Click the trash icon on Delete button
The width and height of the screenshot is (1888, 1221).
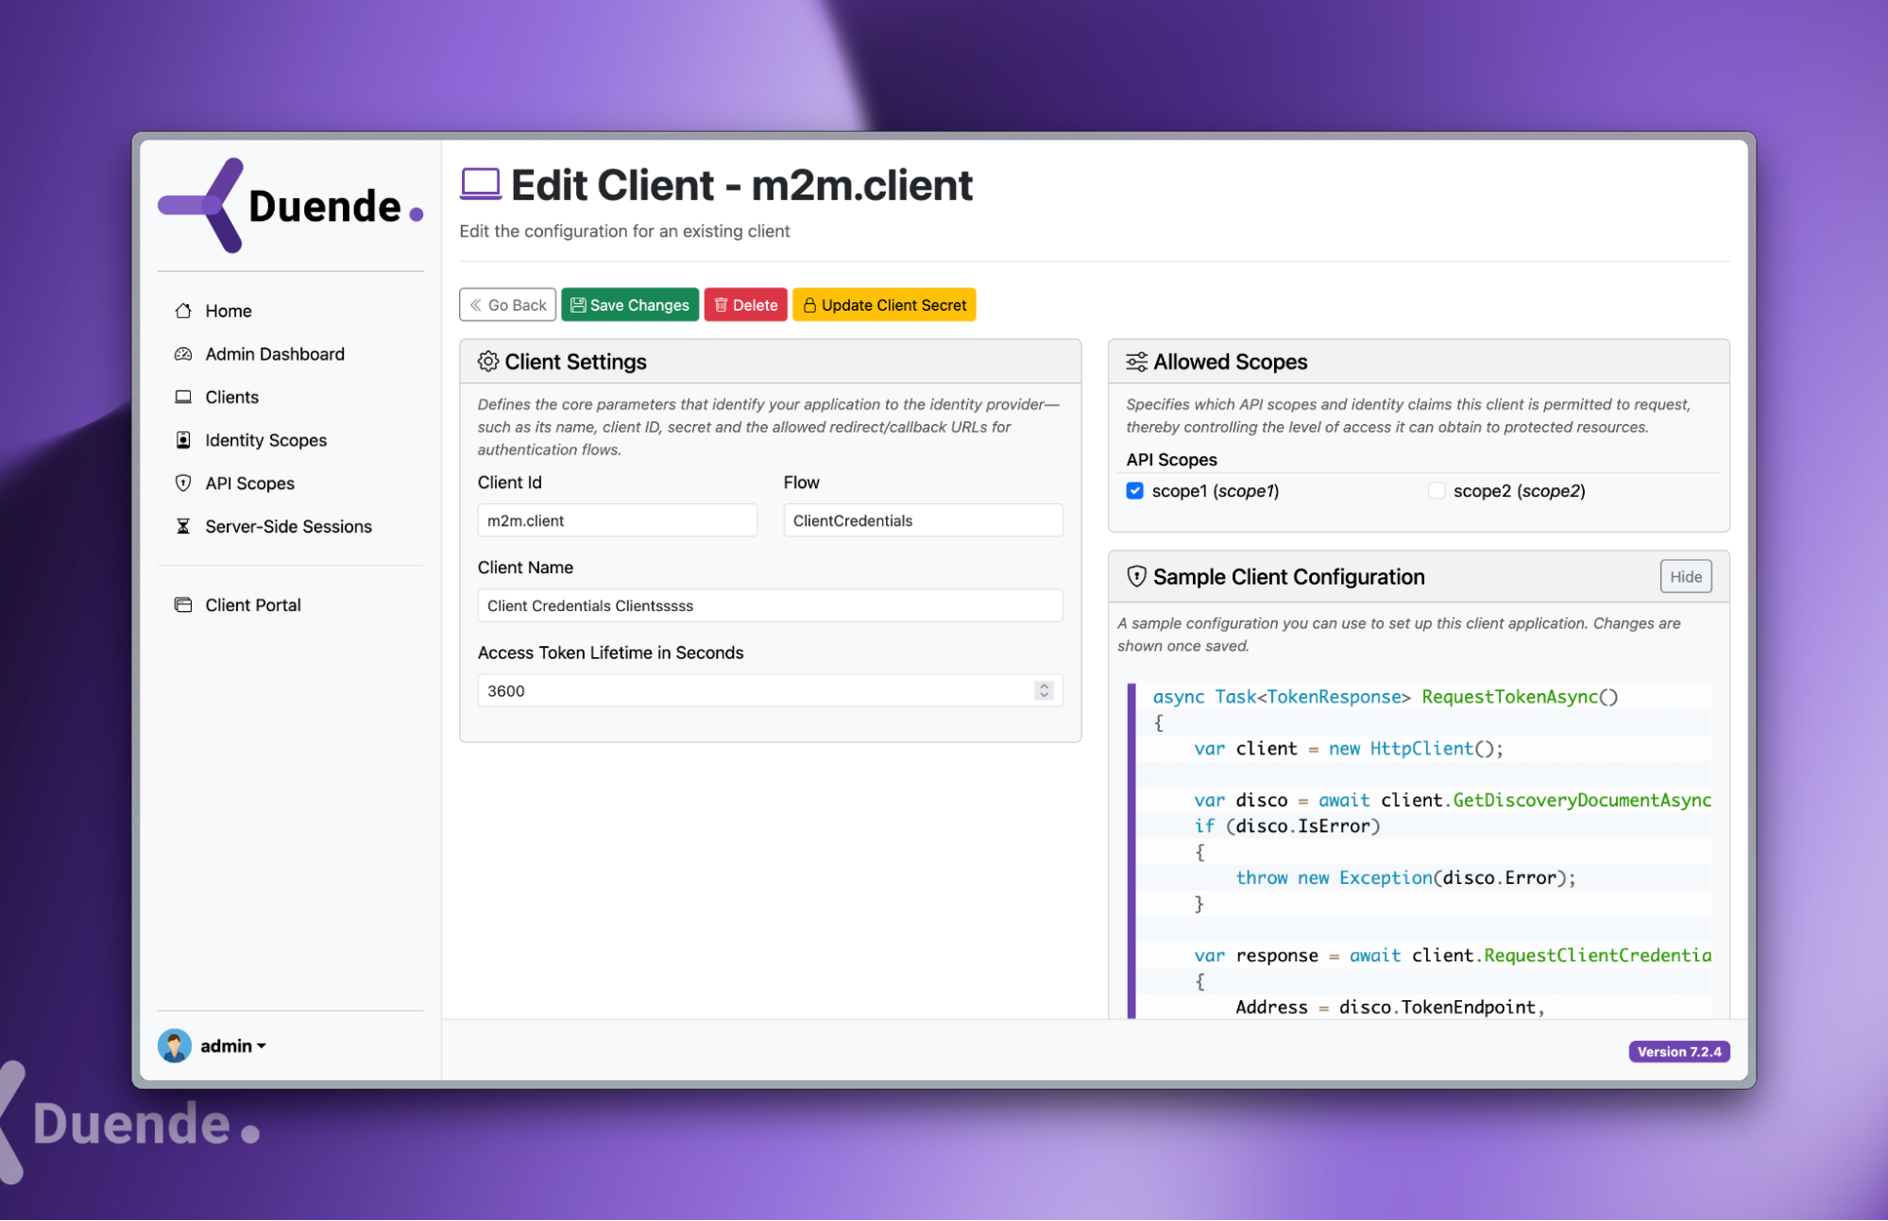(721, 305)
